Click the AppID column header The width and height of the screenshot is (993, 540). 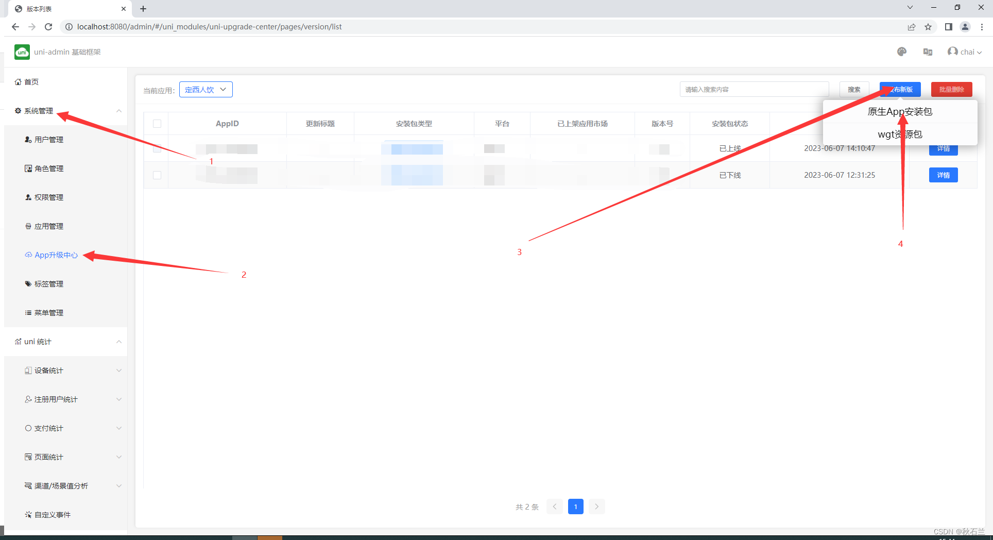227,124
